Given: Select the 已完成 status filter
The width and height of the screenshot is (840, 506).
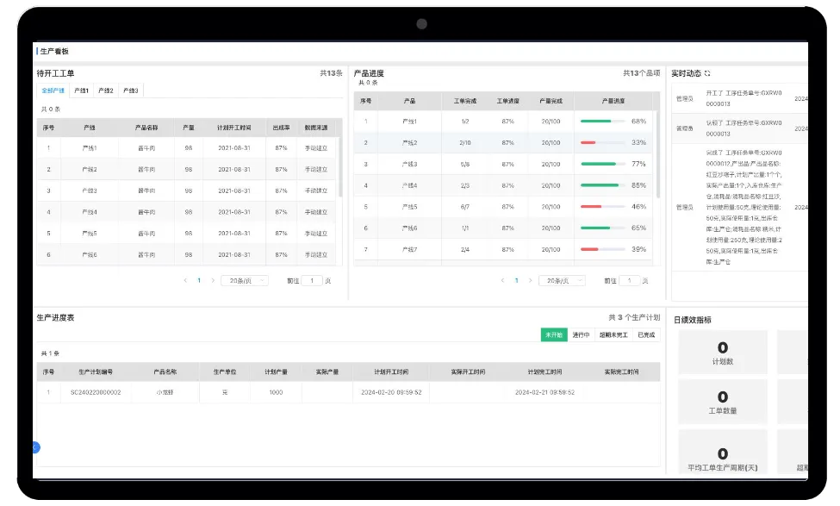Looking at the screenshot, I should click(x=646, y=335).
